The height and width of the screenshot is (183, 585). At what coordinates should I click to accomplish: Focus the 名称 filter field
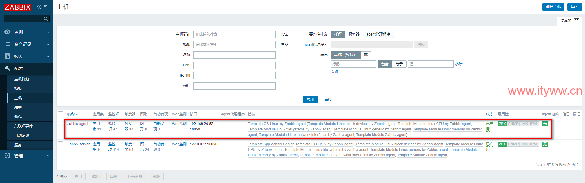[x=235, y=55]
